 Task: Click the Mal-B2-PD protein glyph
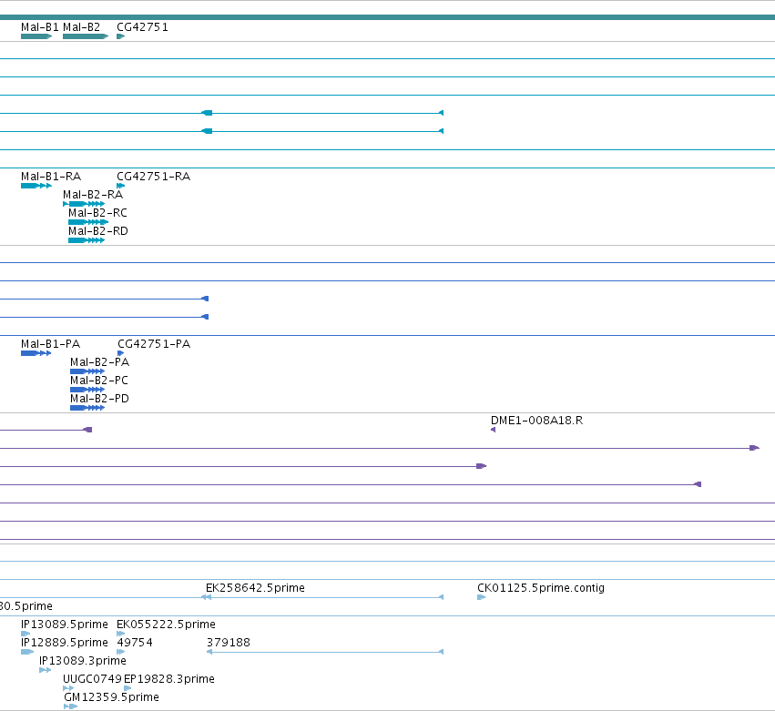point(87,408)
